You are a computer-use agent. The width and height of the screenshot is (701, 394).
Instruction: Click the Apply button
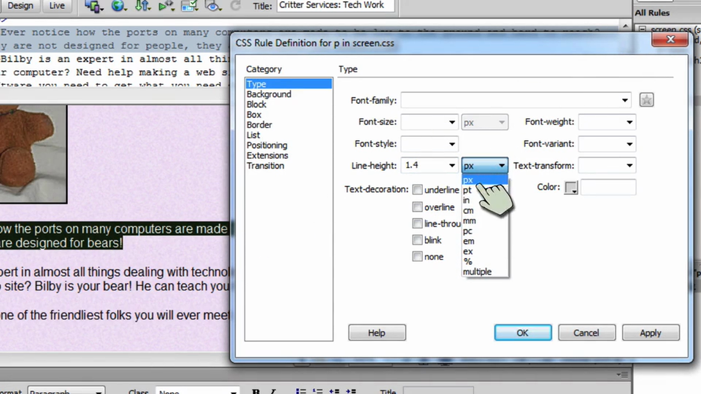(x=650, y=333)
